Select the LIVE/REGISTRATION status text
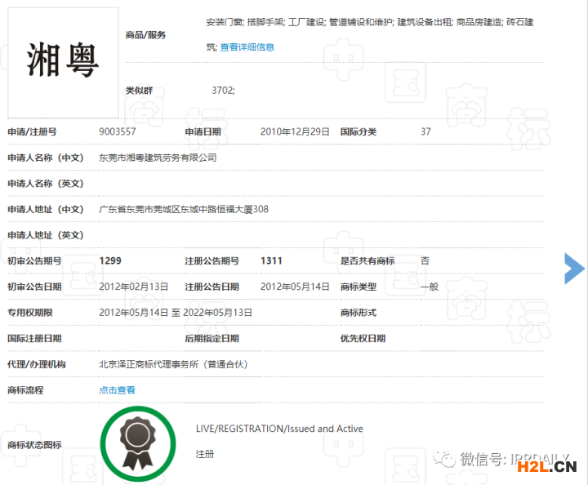This screenshot has width=588, height=485. click(x=279, y=429)
